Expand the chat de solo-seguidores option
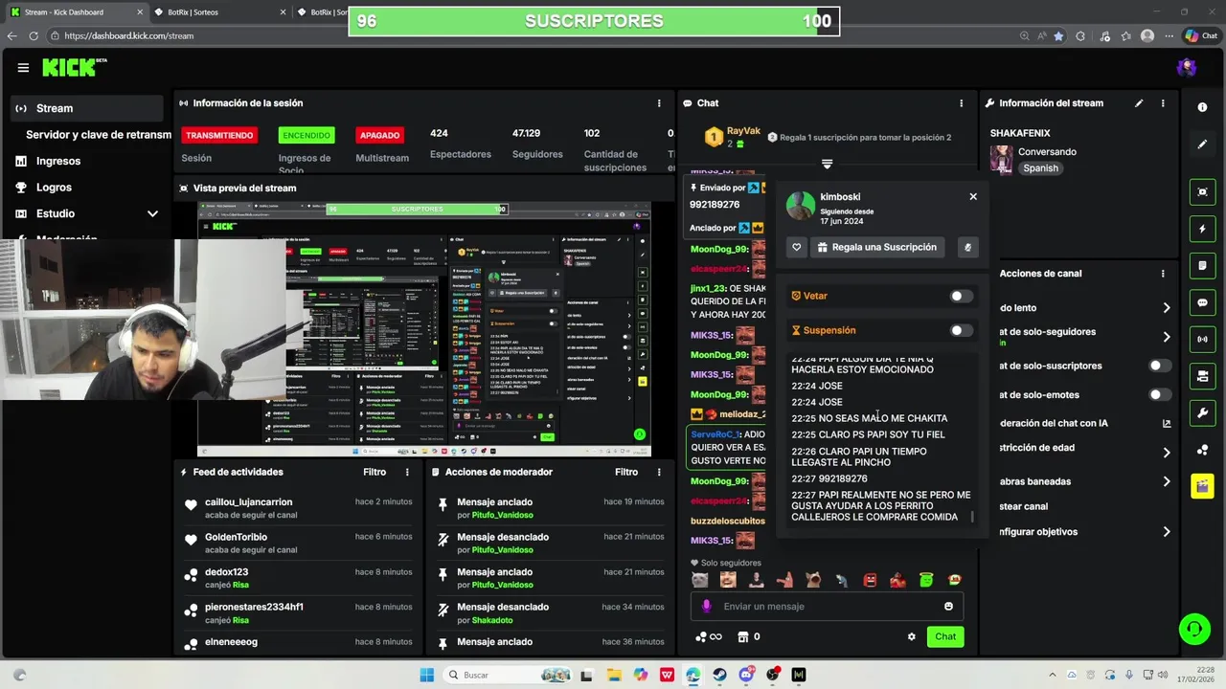 [x=1167, y=337]
